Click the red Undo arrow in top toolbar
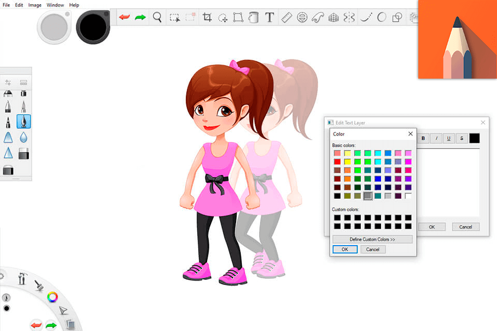 tap(125, 17)
